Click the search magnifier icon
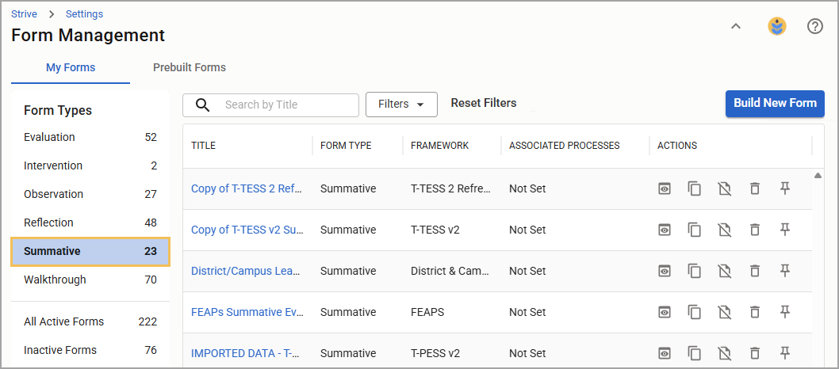 203,105
